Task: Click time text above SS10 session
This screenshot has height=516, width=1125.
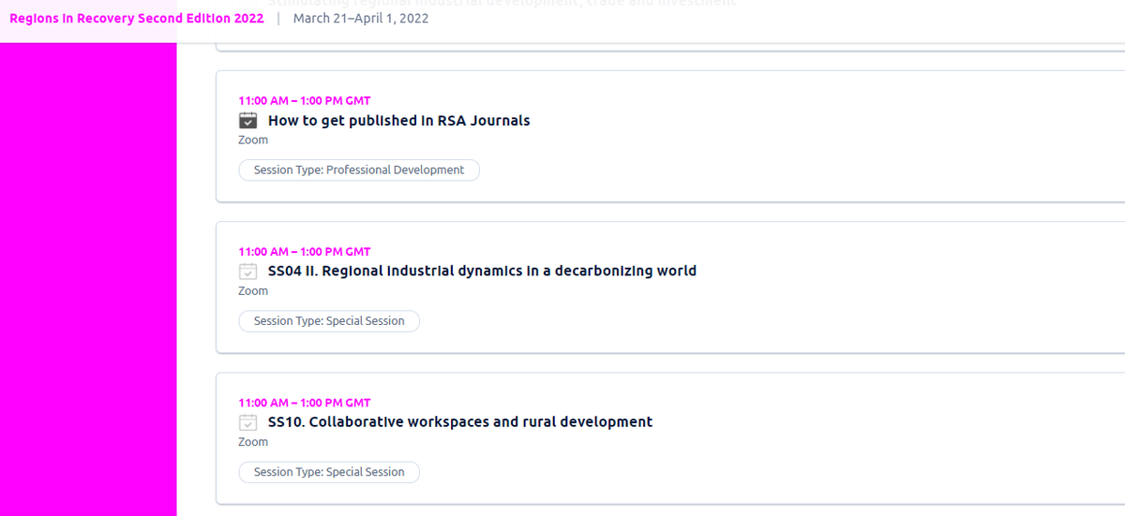Action: (x=305, y=403)
